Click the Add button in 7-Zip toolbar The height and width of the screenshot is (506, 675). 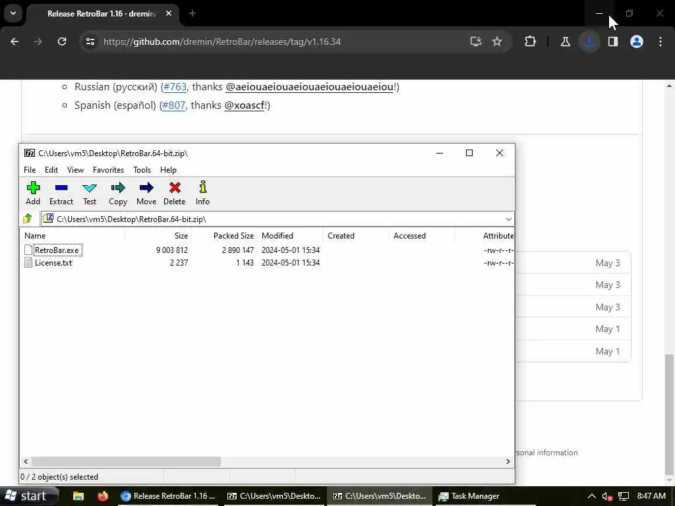[33, 193]
